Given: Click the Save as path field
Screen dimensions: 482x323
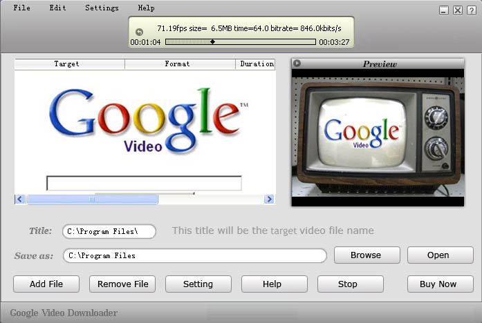Looking at the screenshot, I should [x=194, y=256].
